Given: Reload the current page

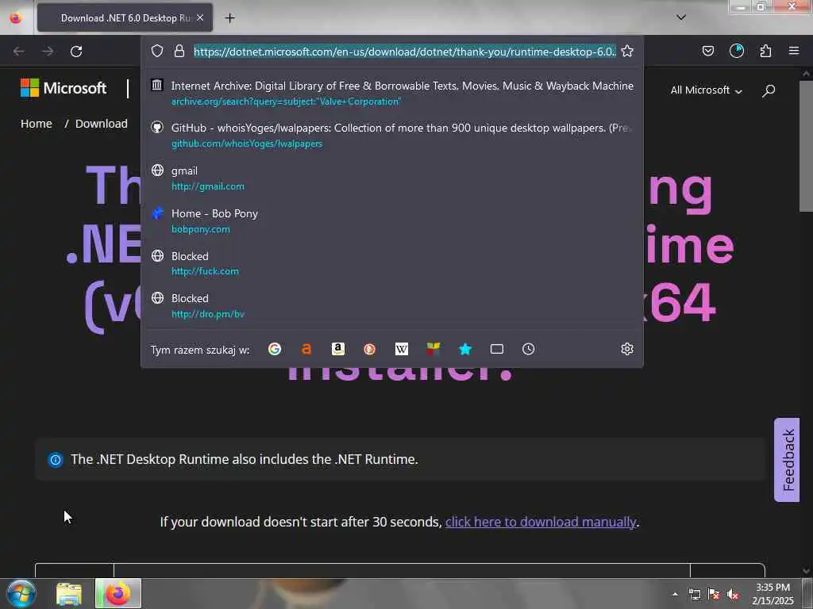Looking at the screenshot, I should (76, 52).
